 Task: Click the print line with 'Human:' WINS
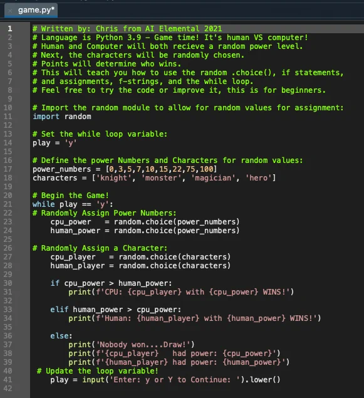coord(195,318)
